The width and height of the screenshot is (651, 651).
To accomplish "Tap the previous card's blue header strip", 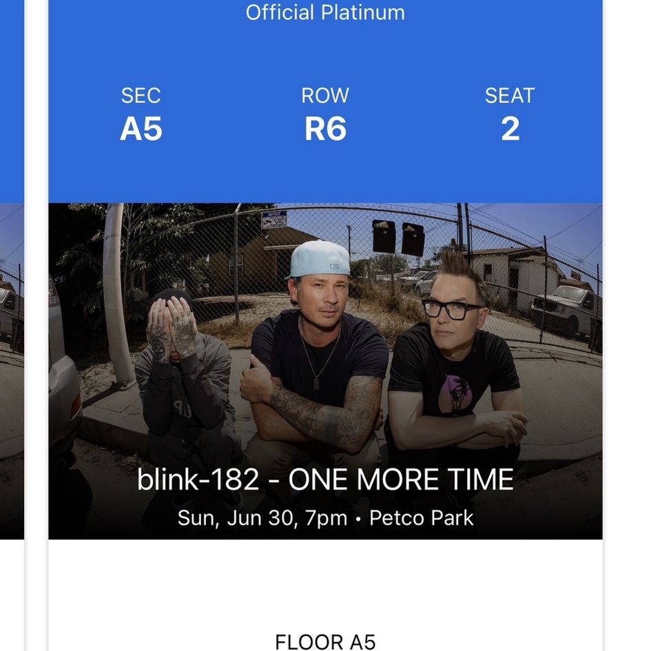I will click(x=12, y=101).
